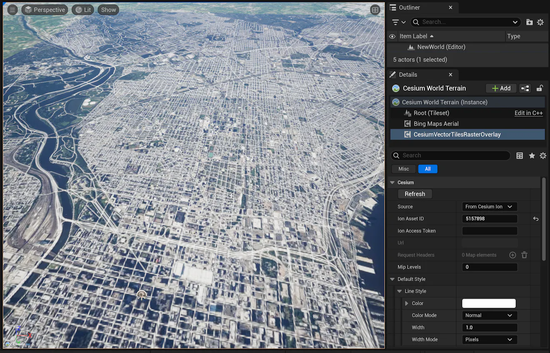Click the Refresh button
The width and height of the screenshot is (550, 353).
point(415,194)
